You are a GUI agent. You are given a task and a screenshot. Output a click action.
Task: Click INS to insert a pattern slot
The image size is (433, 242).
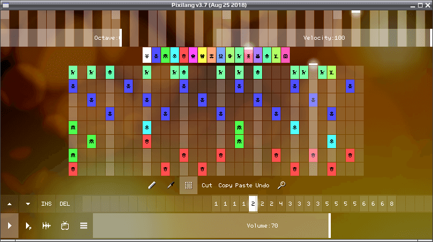pyautogui.click(x=46, y=204)
